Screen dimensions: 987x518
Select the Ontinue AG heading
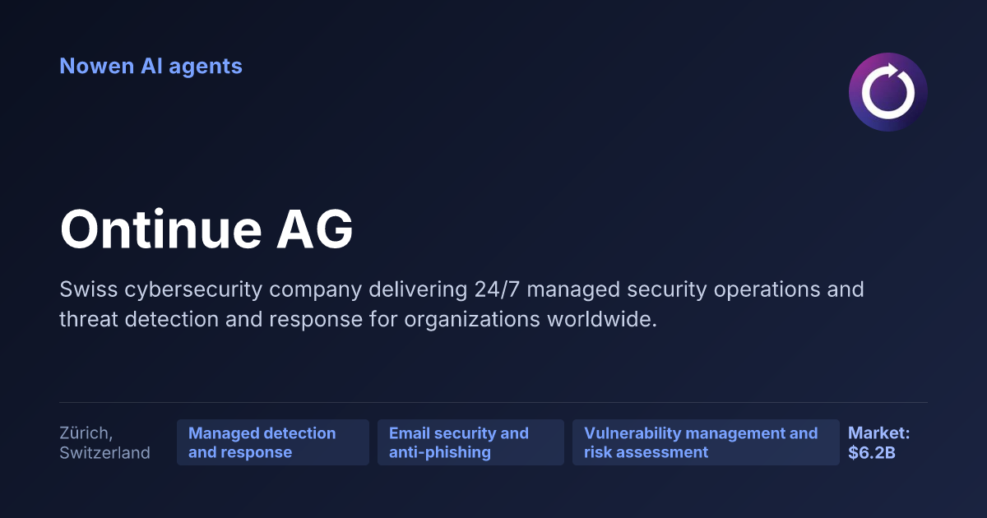tap(206, 229)
